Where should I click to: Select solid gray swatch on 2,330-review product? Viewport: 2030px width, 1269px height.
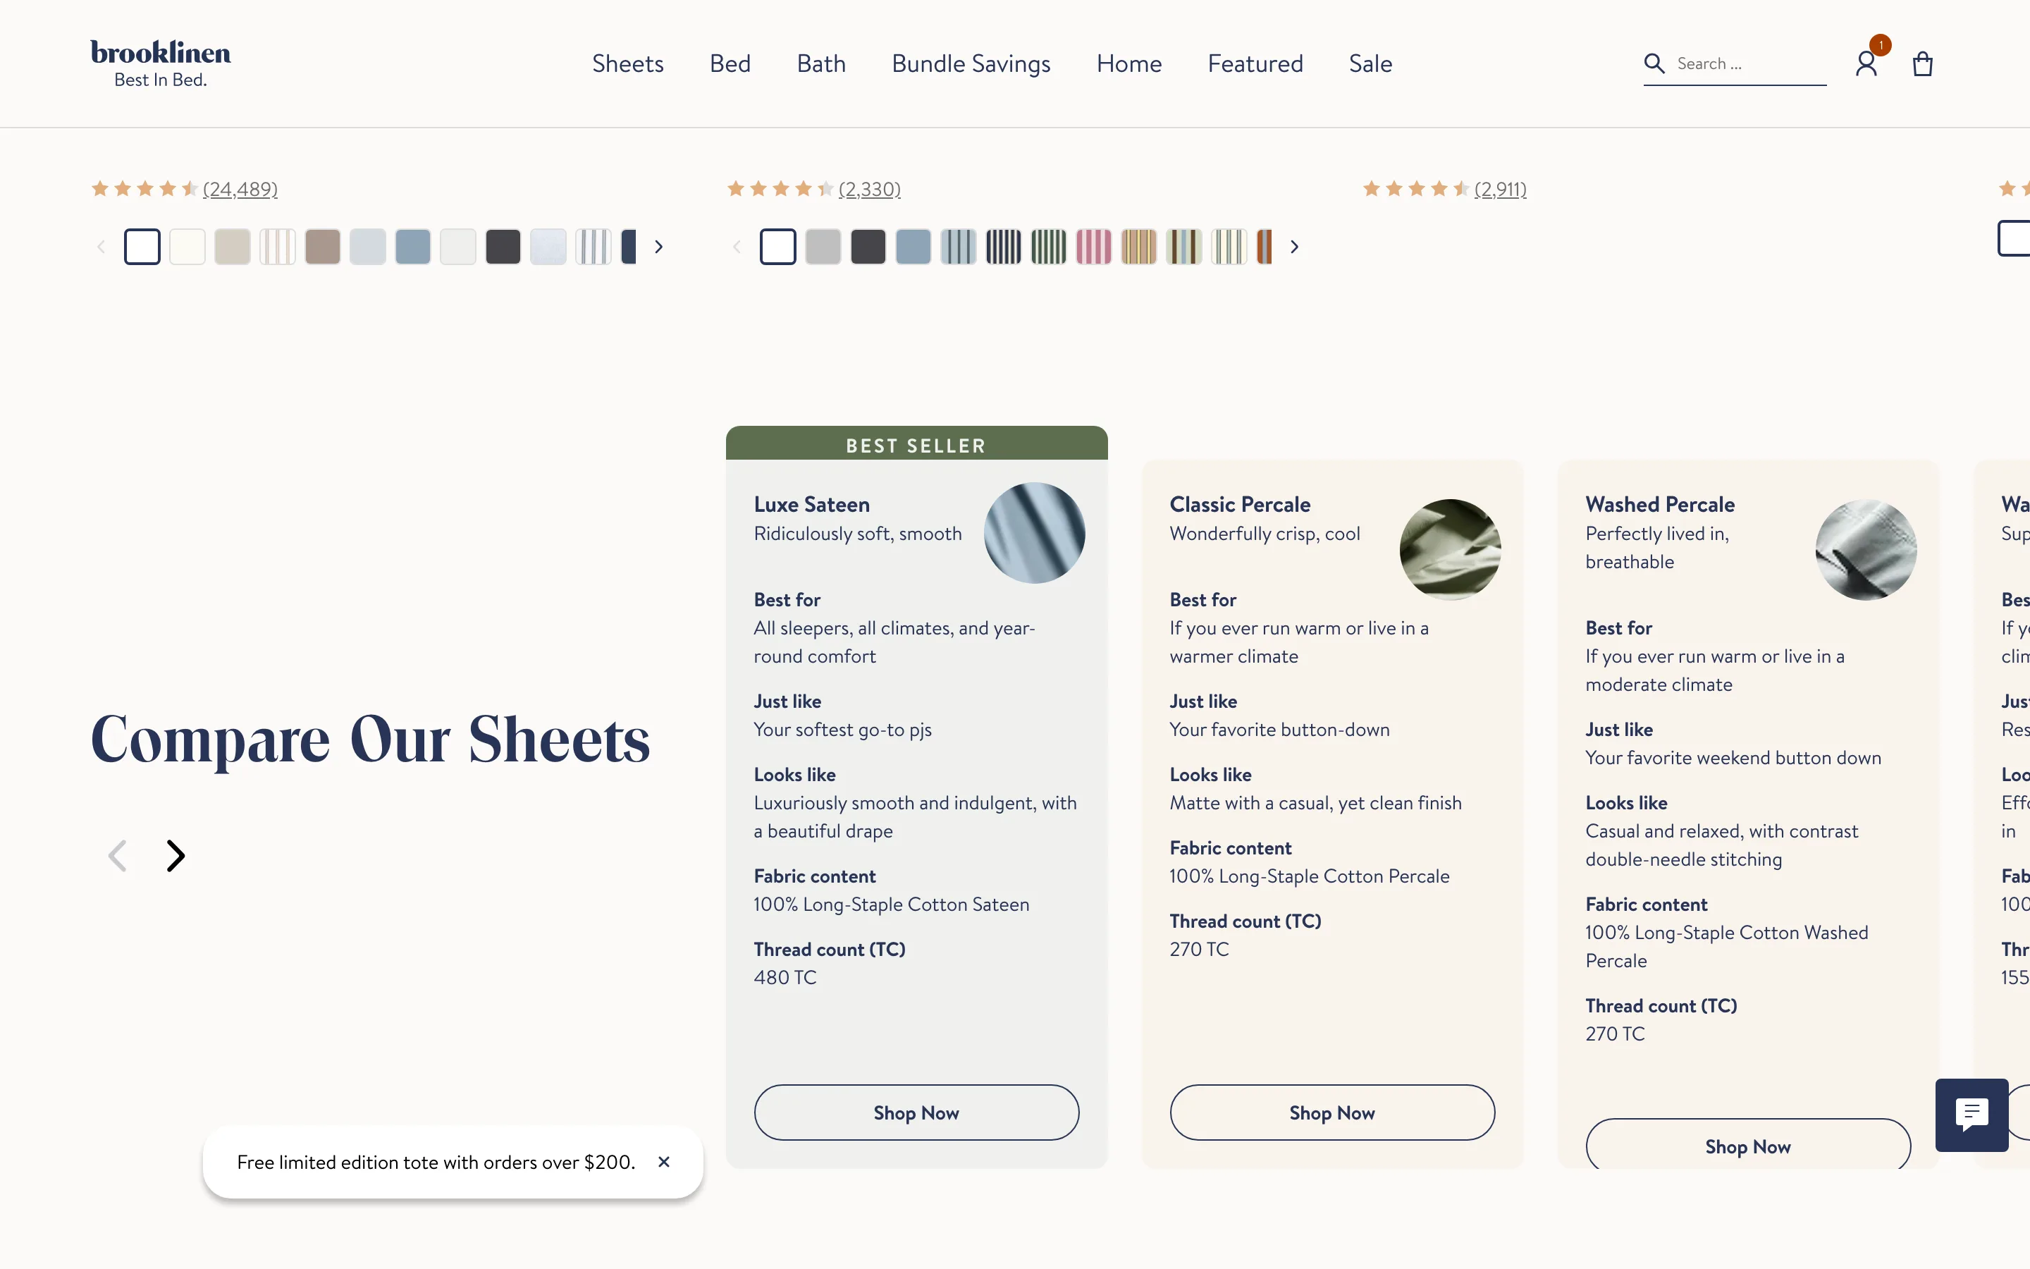tap(823, 247)
